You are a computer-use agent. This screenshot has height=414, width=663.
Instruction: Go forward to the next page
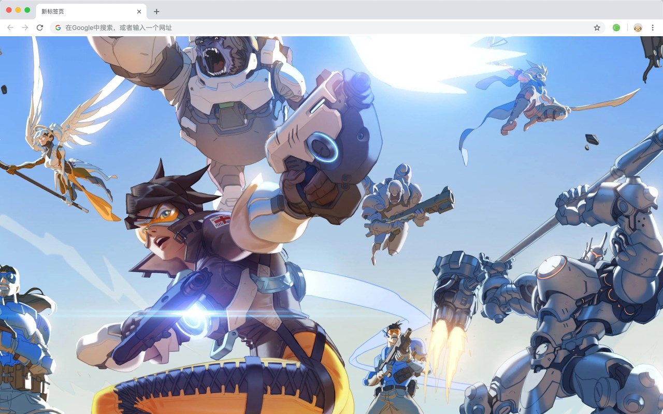(25, 27)
